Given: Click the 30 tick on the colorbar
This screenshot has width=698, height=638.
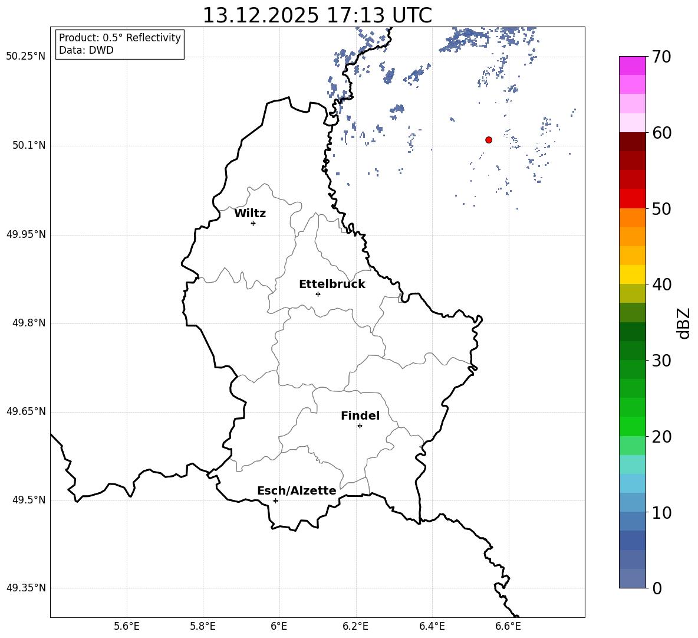Looking at the screenshot, I should pos(661,360).
